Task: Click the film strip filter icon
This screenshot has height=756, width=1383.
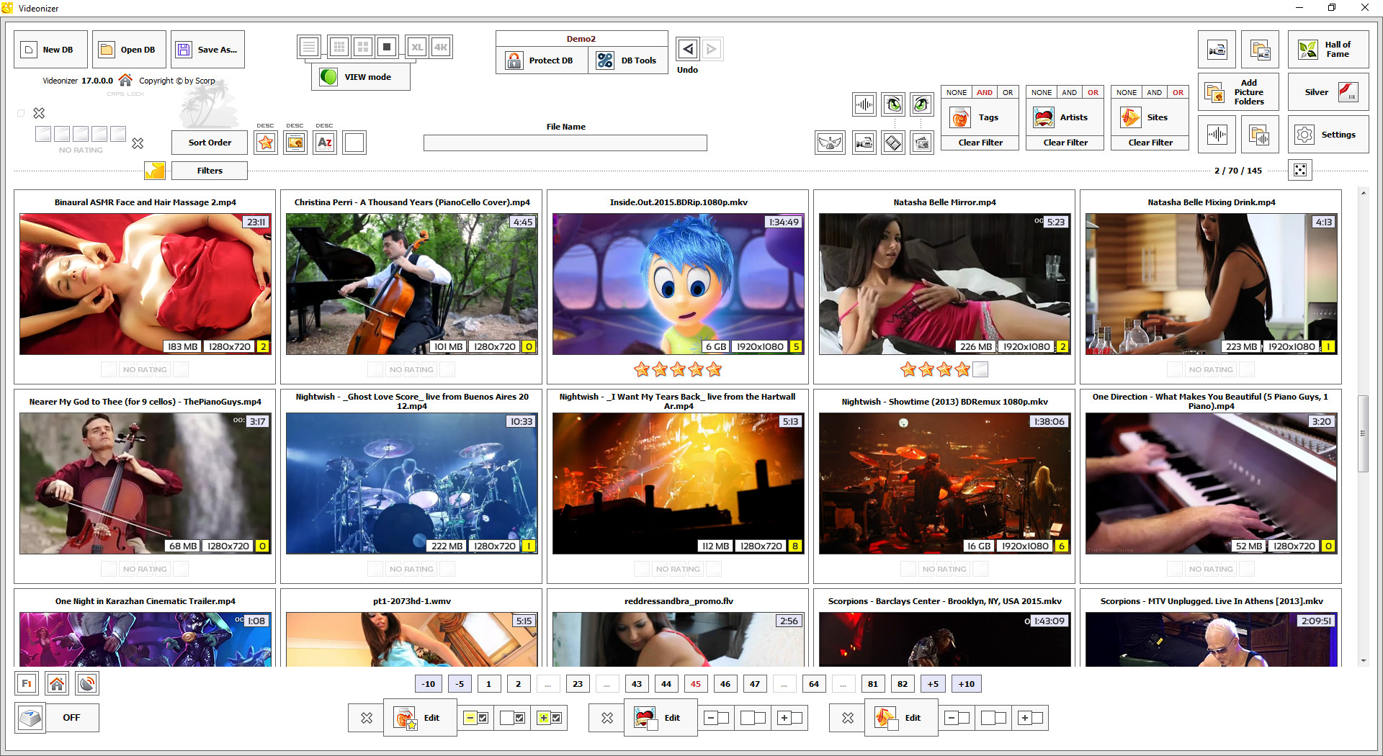Action: tap(893, 143)
